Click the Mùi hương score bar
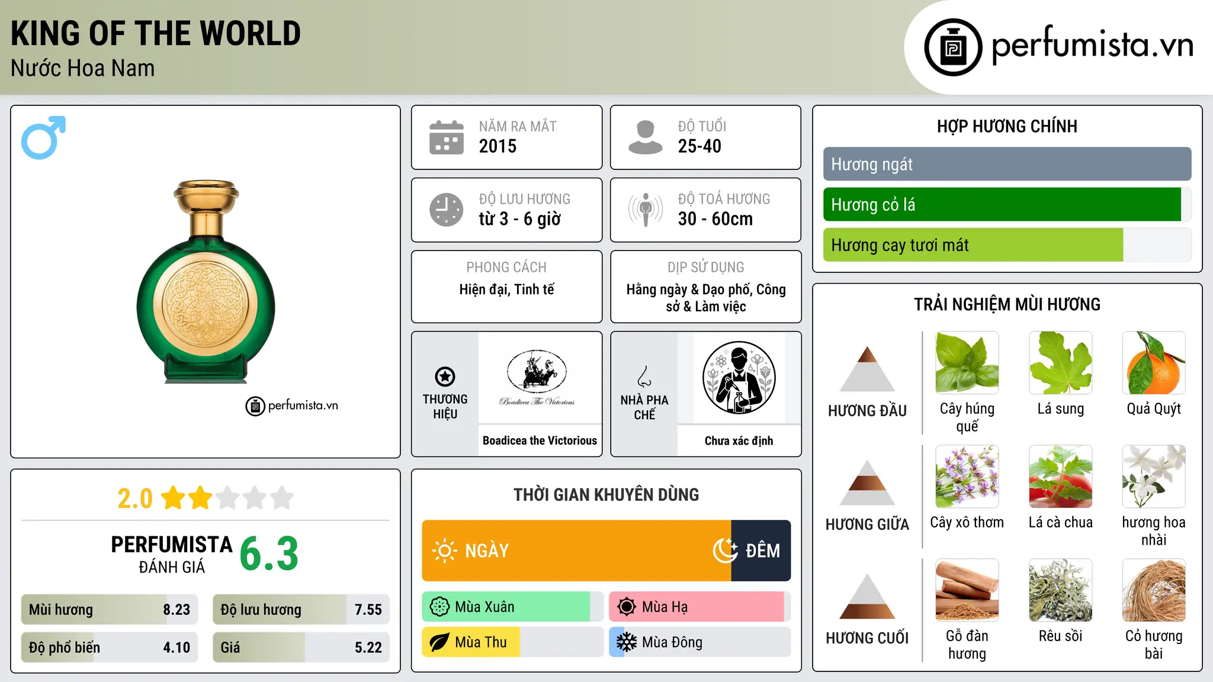 110,610
